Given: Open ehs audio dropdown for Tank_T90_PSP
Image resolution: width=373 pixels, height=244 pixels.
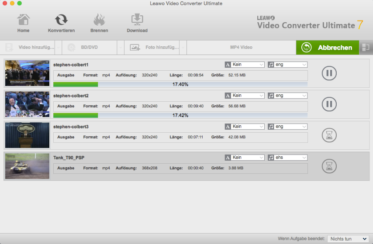Looking at the screenshot, I should coord(290,158).
